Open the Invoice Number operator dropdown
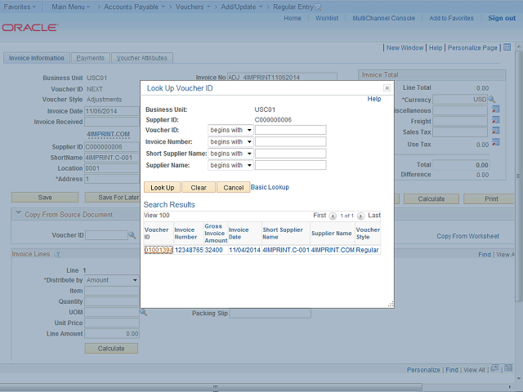 click(230, 141)
